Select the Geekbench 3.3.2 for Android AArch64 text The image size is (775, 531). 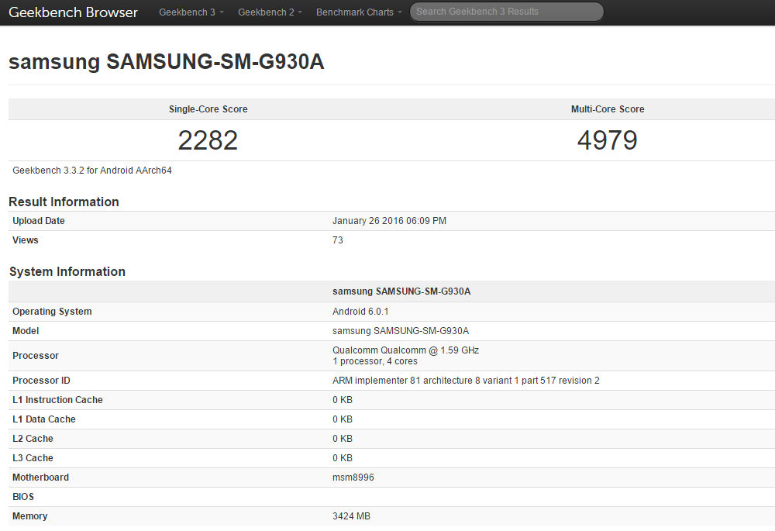92,170
